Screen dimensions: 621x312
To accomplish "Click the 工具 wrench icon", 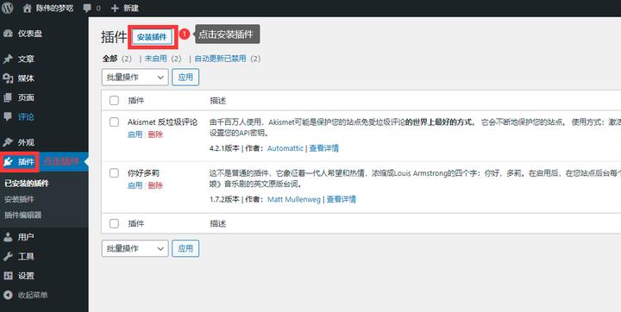I will (8, 256).
